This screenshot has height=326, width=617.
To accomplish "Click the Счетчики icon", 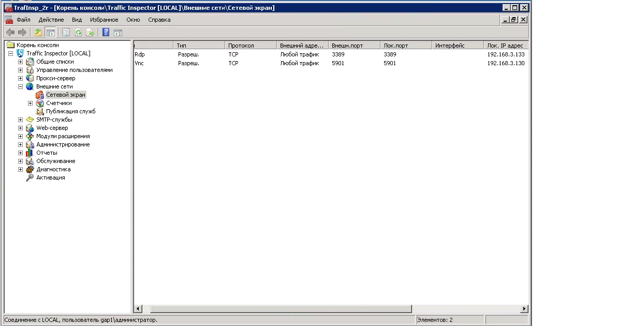I will pyautogui.click(x=40, y=103).
